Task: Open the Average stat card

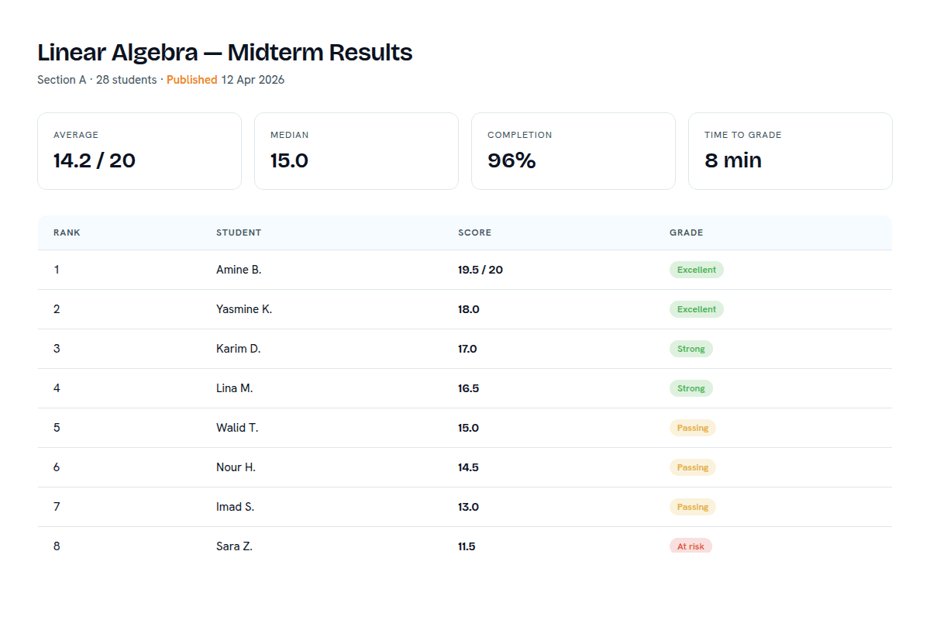Action: [x=139, y=150]
